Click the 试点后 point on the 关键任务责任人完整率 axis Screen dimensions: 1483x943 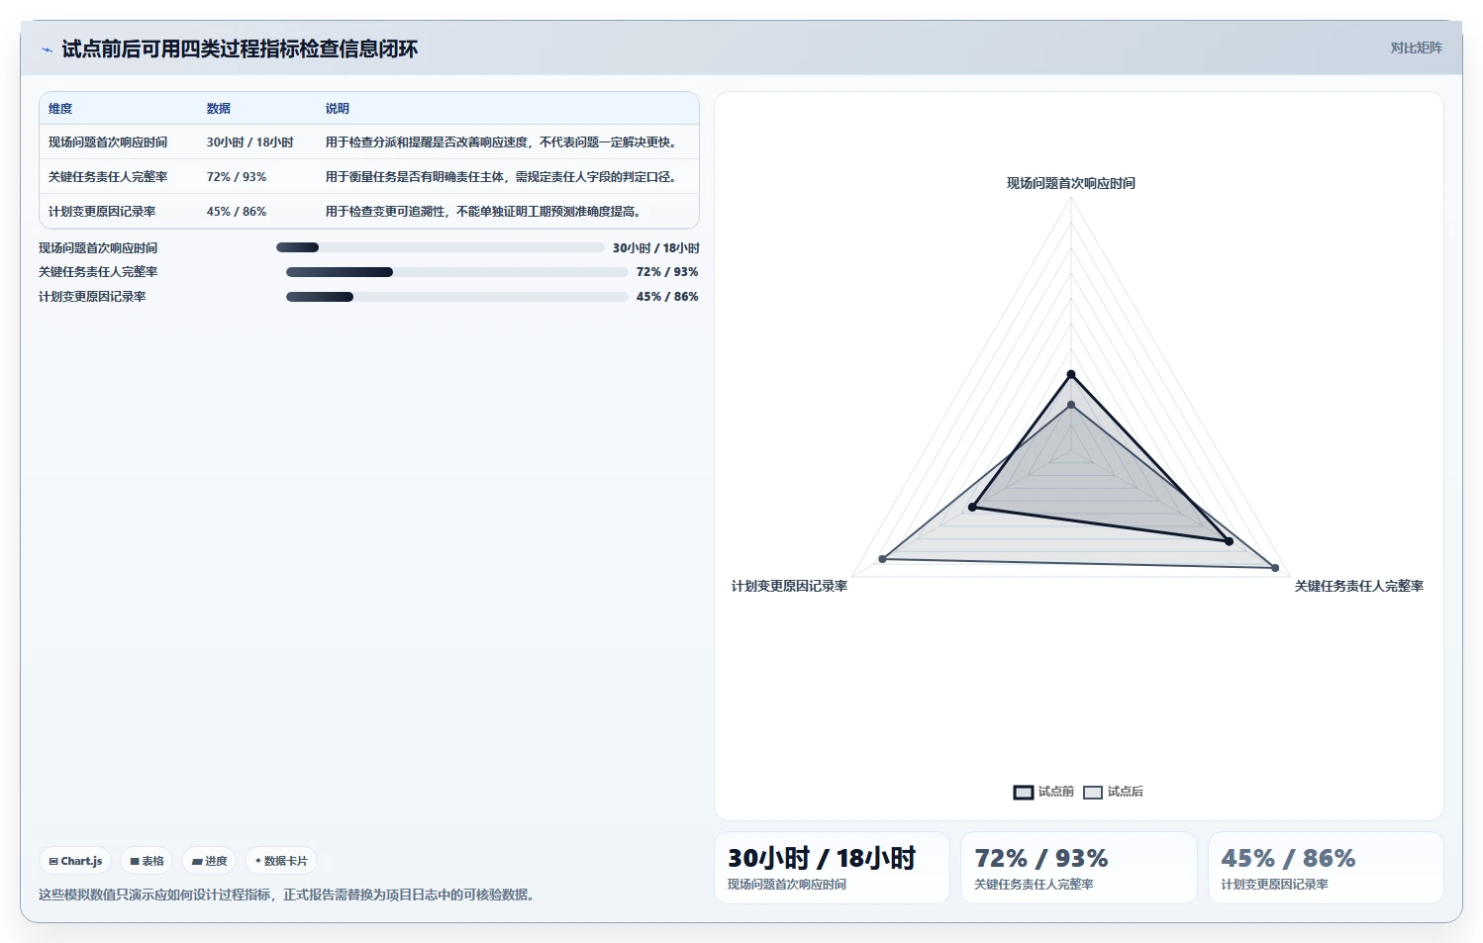(x=1275, y=568)
